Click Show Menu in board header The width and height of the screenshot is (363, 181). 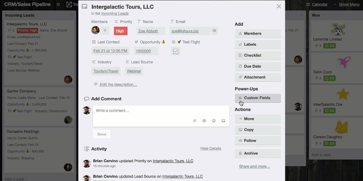pos(347,4)
